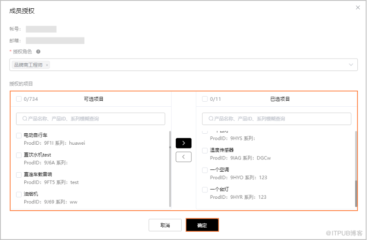Click the 取消 button

165,225
